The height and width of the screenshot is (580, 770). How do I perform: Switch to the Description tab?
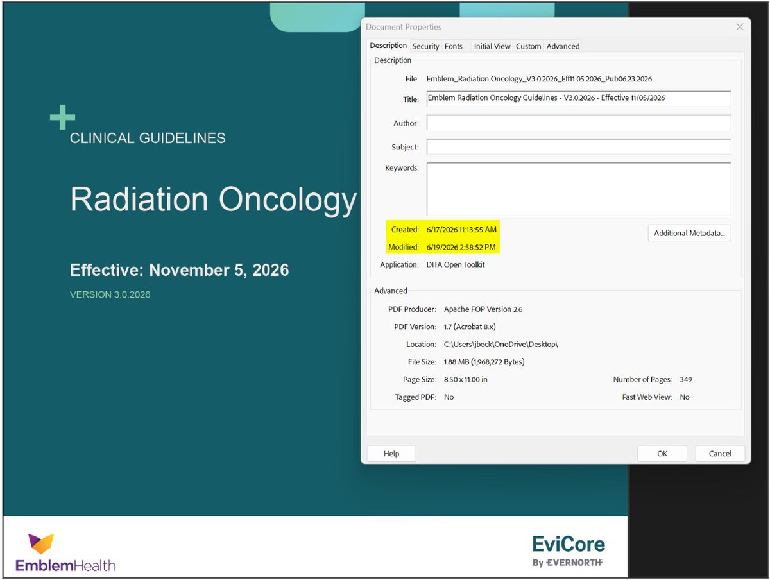(x=388, y=46)
